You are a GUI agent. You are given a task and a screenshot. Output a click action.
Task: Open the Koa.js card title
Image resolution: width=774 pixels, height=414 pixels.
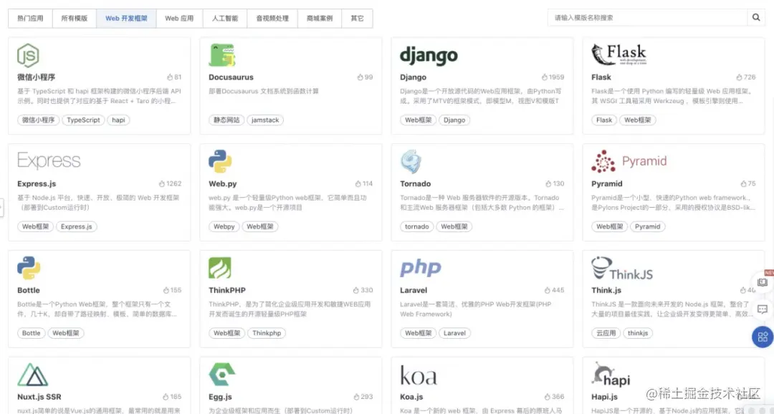411,397
